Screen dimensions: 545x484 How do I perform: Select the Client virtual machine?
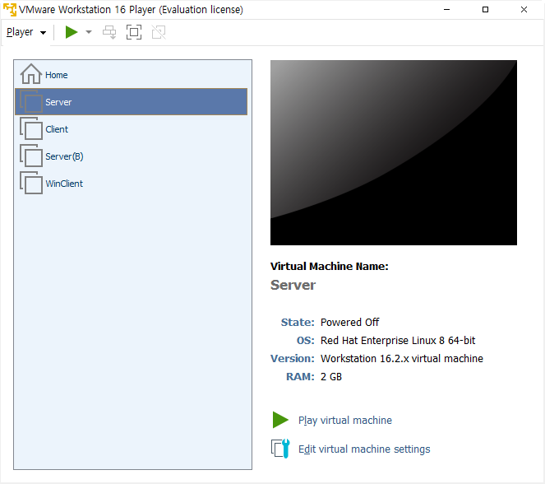click(132, 128)
